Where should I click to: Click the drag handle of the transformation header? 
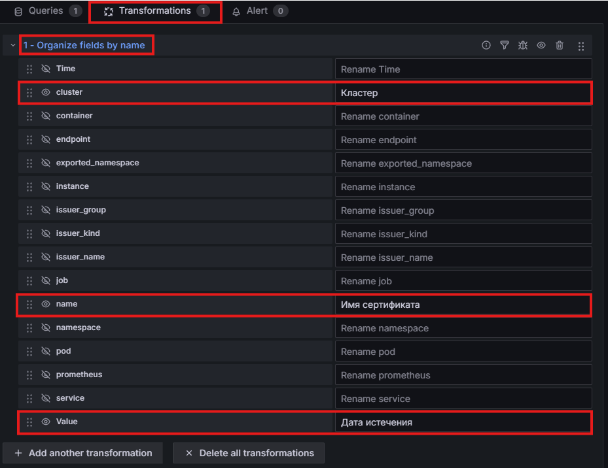coord(581,46)
